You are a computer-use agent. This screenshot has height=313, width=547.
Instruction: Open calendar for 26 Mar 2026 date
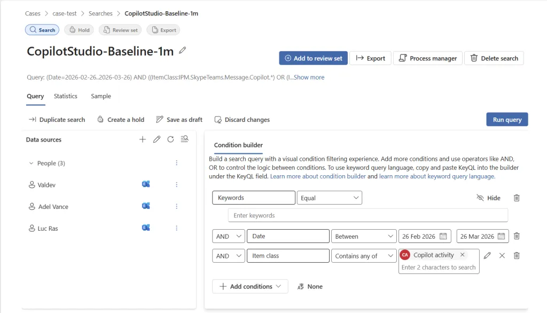pyautogui.click(x=501, y=236)
